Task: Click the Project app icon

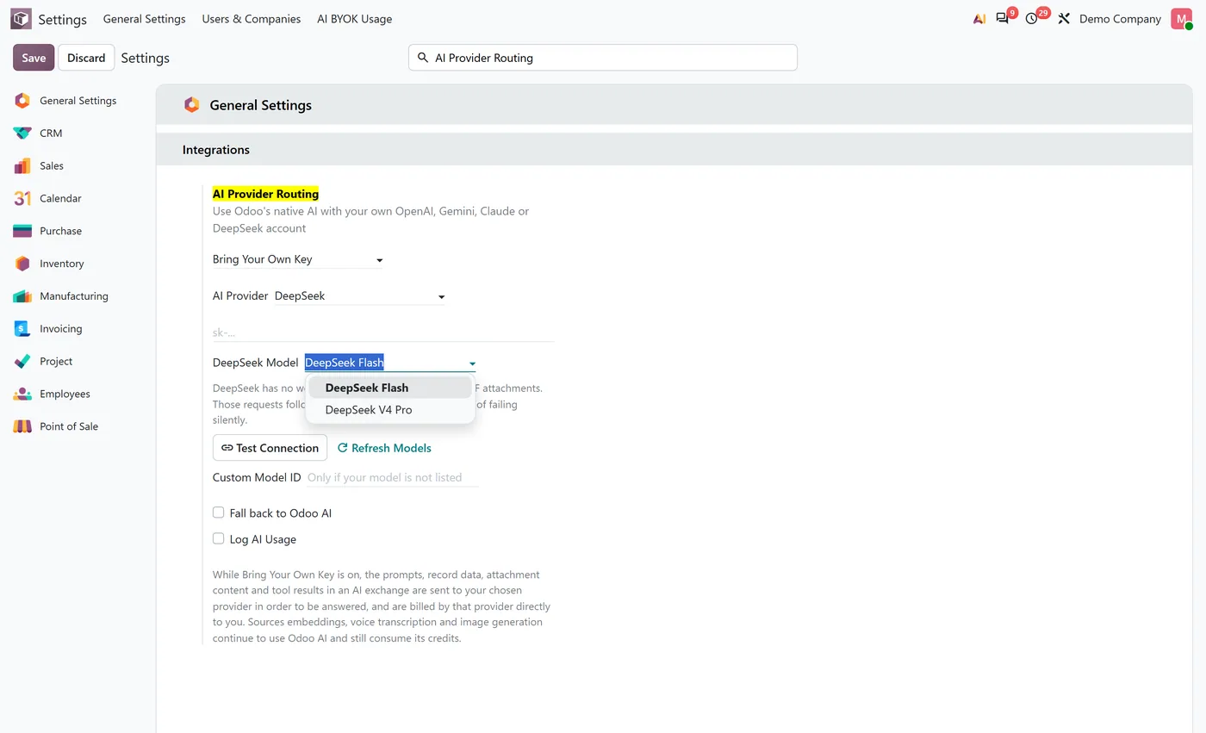Action: [x=22, y=362]
